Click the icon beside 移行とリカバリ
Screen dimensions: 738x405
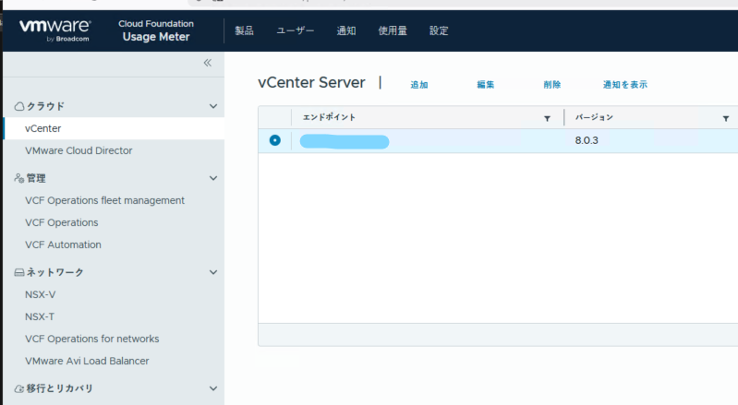pos(18,388)
